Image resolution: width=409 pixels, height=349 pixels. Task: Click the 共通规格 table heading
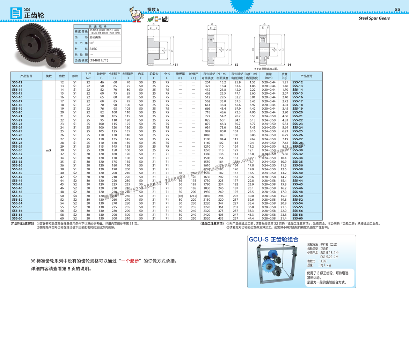point(97,27)
